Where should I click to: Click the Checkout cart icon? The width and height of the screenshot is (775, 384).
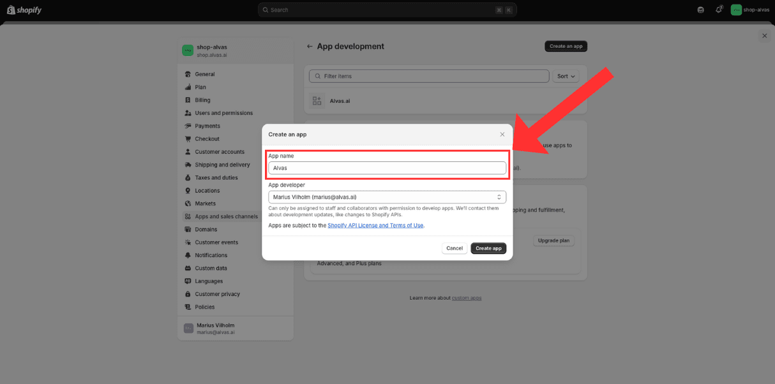click(188, 138)
